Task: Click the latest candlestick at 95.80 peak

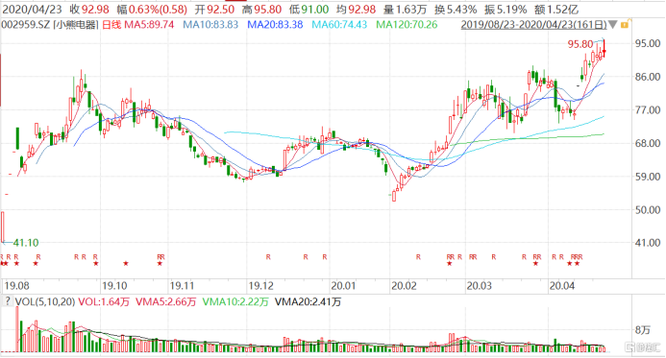Action: tap(604, 48)
